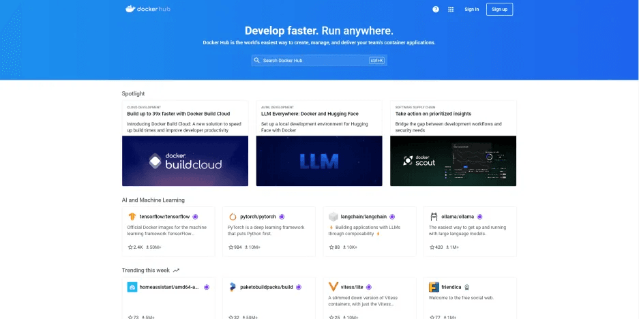Click 'Welcome to the free social web' text

click(461, 298)
